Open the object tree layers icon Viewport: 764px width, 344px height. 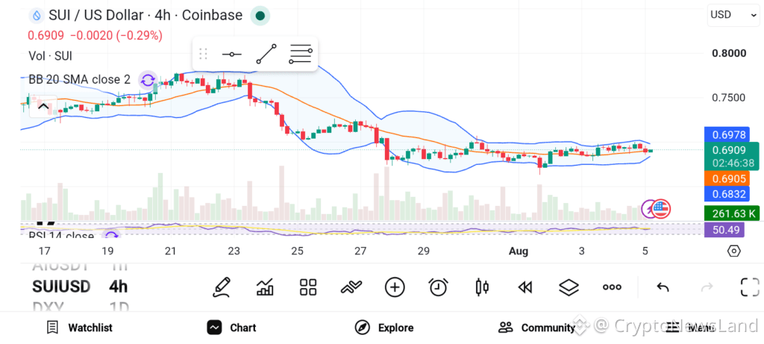point(569,287)
